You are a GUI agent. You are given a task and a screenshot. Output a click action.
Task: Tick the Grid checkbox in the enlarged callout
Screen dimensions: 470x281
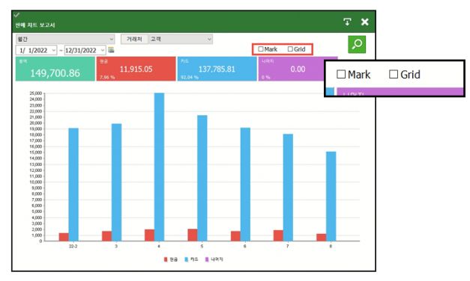point(394,74)
